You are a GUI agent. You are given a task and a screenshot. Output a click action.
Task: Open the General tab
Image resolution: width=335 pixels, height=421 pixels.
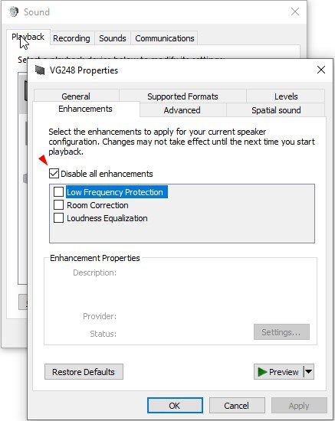76,96
